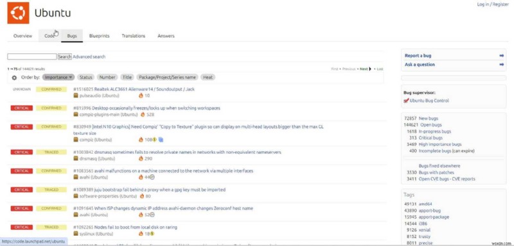Open Incomplete bugs (can expire) link
Screen dimensions: 514x246
[447, 151]
